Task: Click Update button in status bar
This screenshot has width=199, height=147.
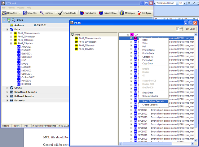Action: [x=6, y=126]
